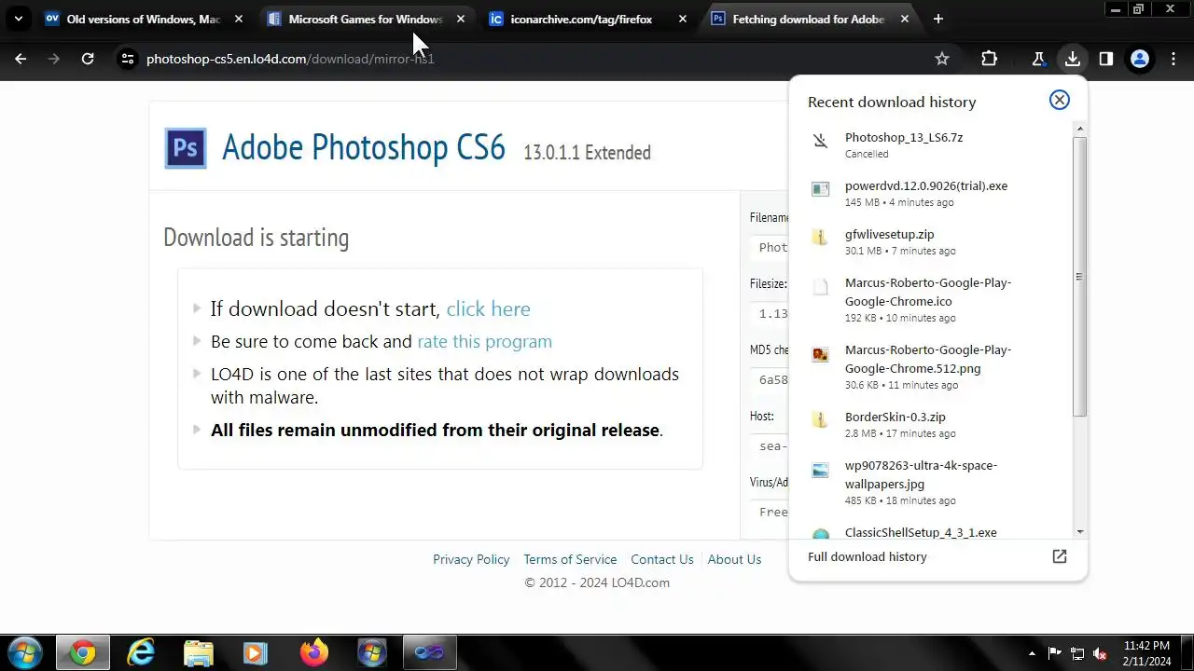
Task: Bookmark this page with the star
Action: click(942, 59)
